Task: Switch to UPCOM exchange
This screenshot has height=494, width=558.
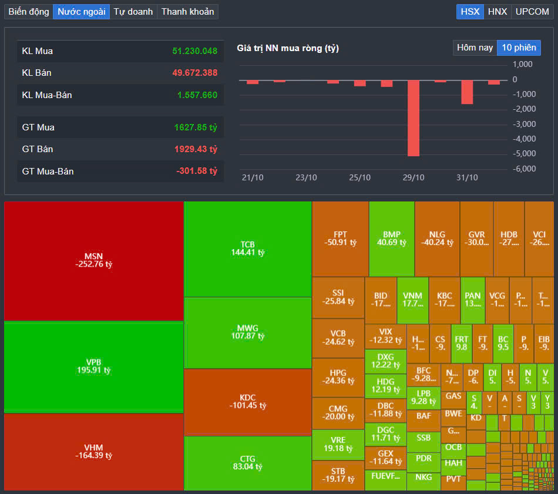Action: 532,12
